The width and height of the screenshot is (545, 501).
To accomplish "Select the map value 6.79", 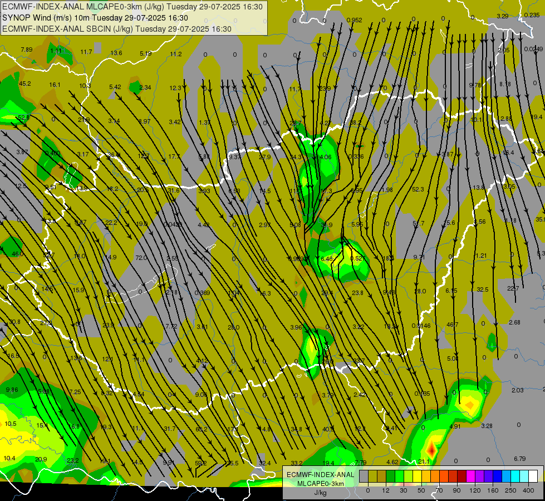I will pos(519,459).
